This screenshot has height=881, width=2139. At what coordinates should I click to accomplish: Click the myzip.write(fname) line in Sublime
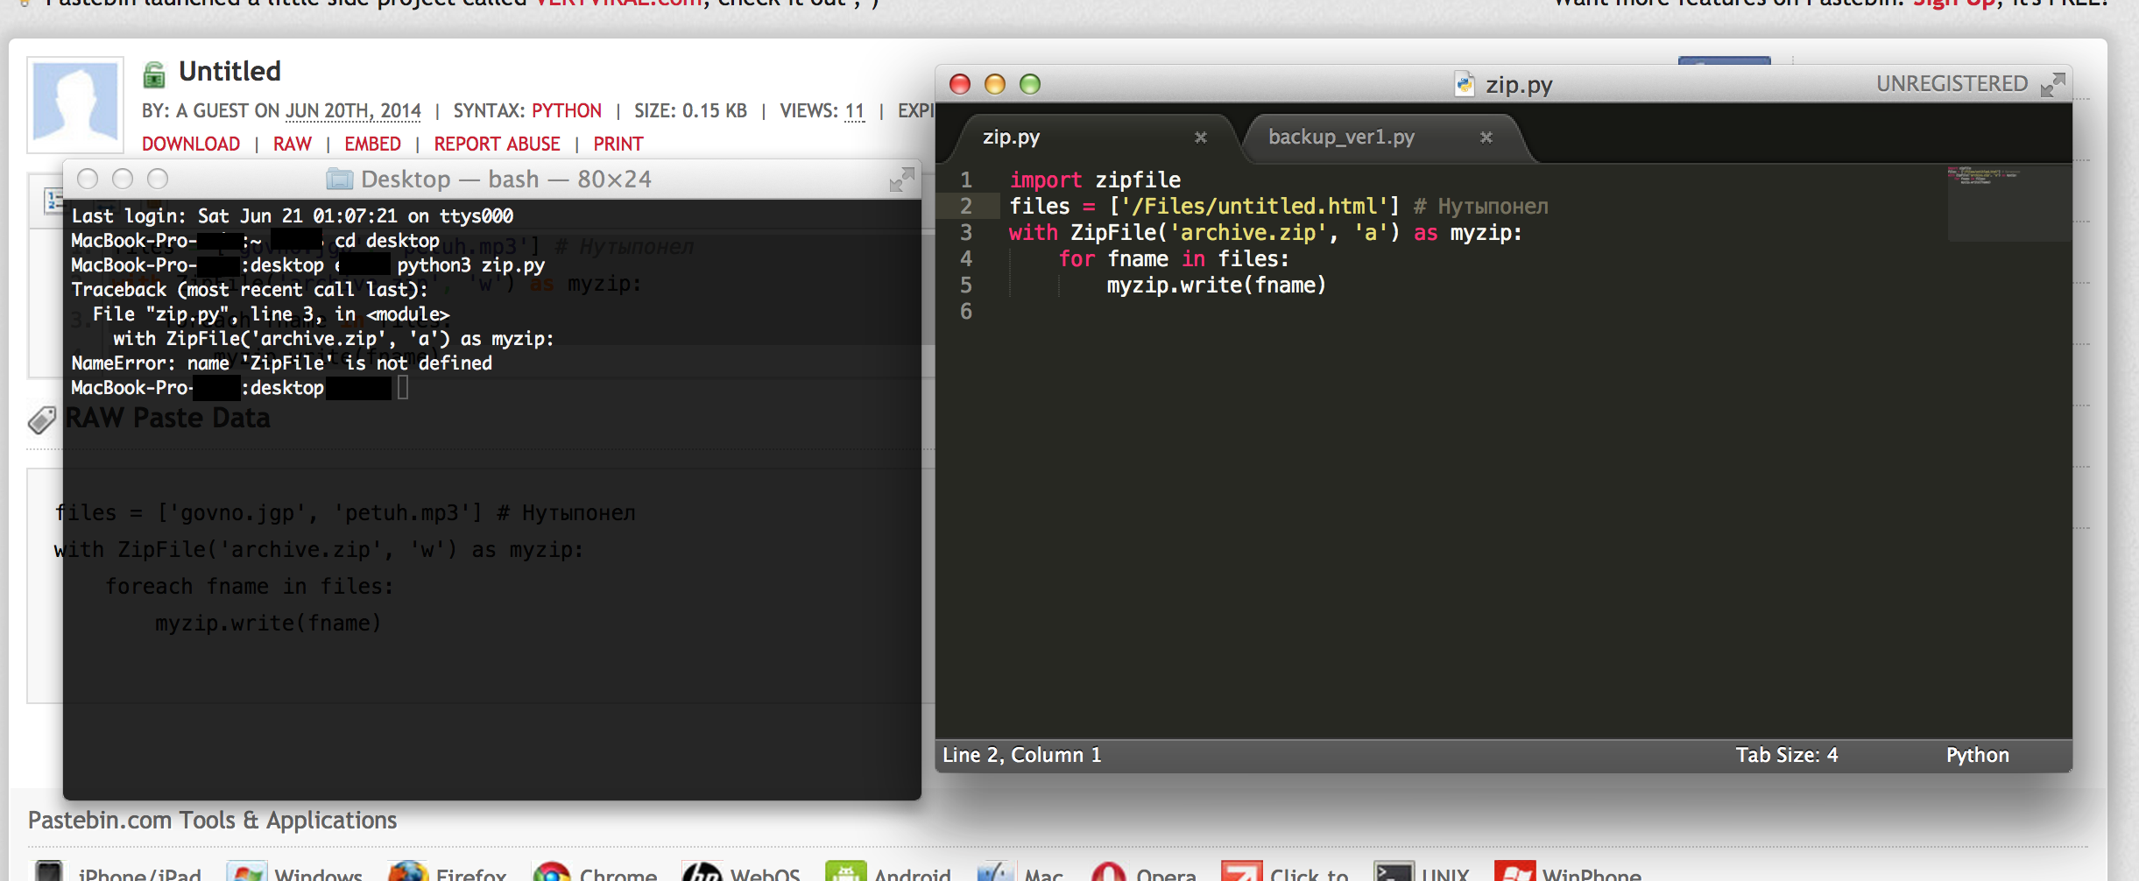pos(1217,285)
